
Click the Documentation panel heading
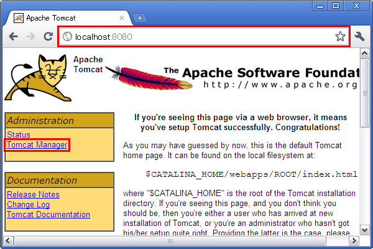(x=60, y=181)
